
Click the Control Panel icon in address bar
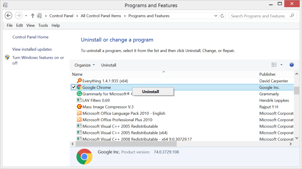tap(40, 16)
